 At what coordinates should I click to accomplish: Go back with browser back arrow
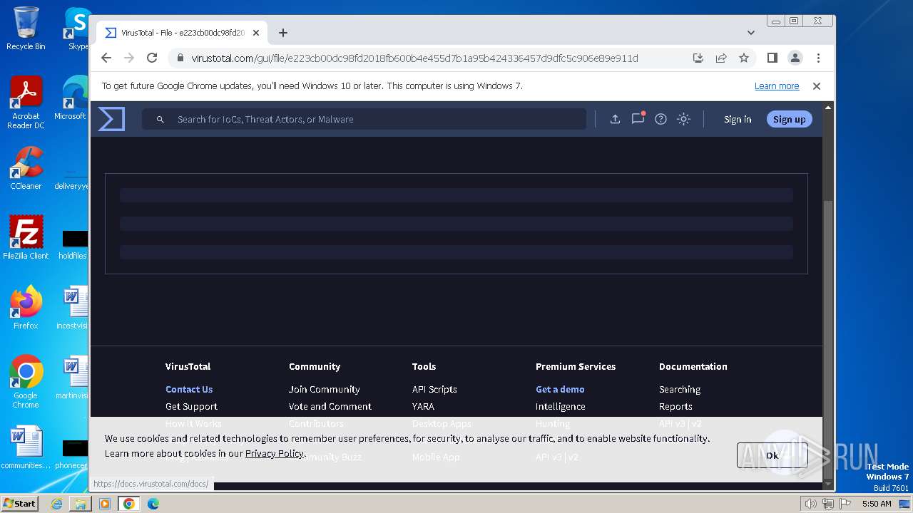[x=106, y=58]
